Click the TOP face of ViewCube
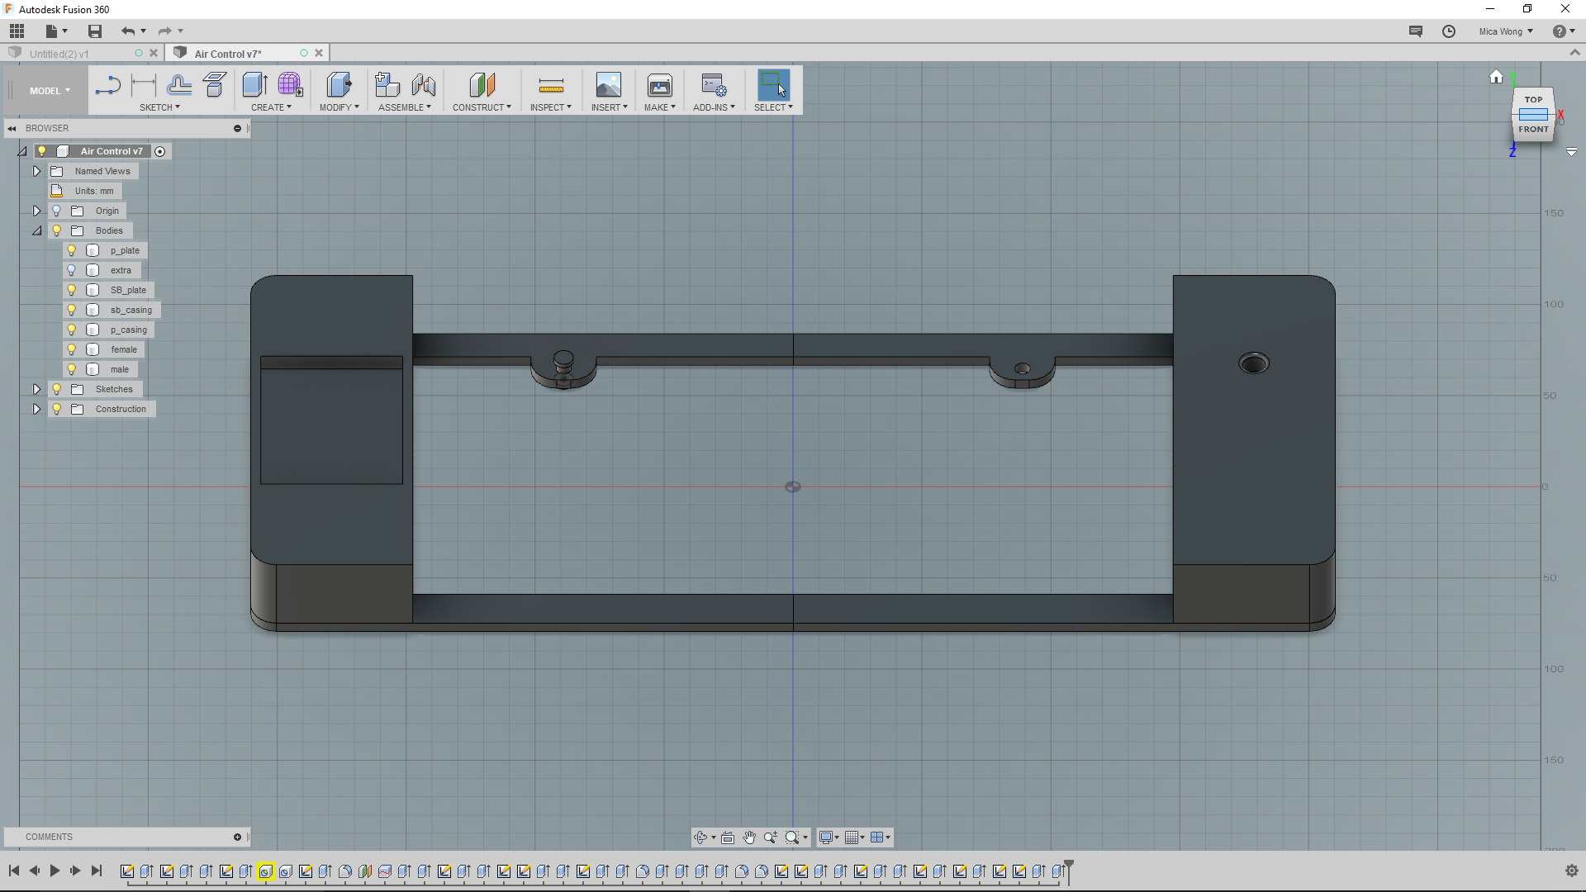The height and width of the screenshot is (892, 1586). pyautogui.click(x=1533, y=99)
